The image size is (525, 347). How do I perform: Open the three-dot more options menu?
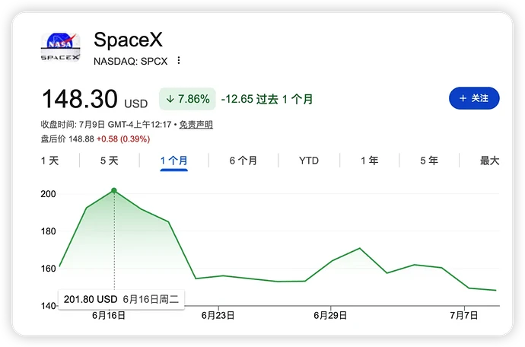pos(179,60)
